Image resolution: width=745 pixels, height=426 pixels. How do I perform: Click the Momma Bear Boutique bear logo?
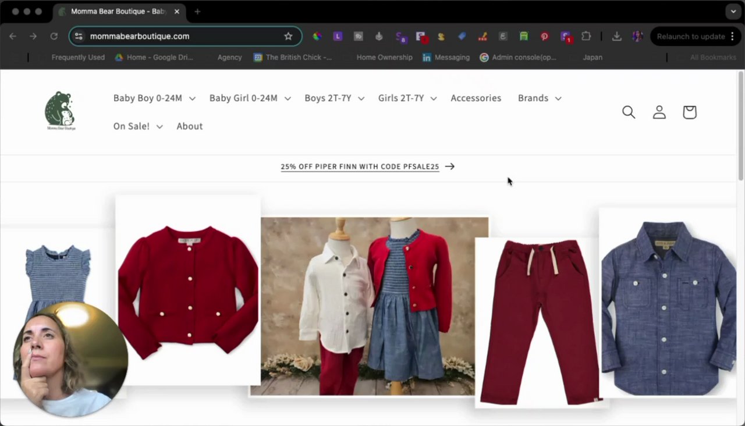pyautogui.click(x=61, y=111)
